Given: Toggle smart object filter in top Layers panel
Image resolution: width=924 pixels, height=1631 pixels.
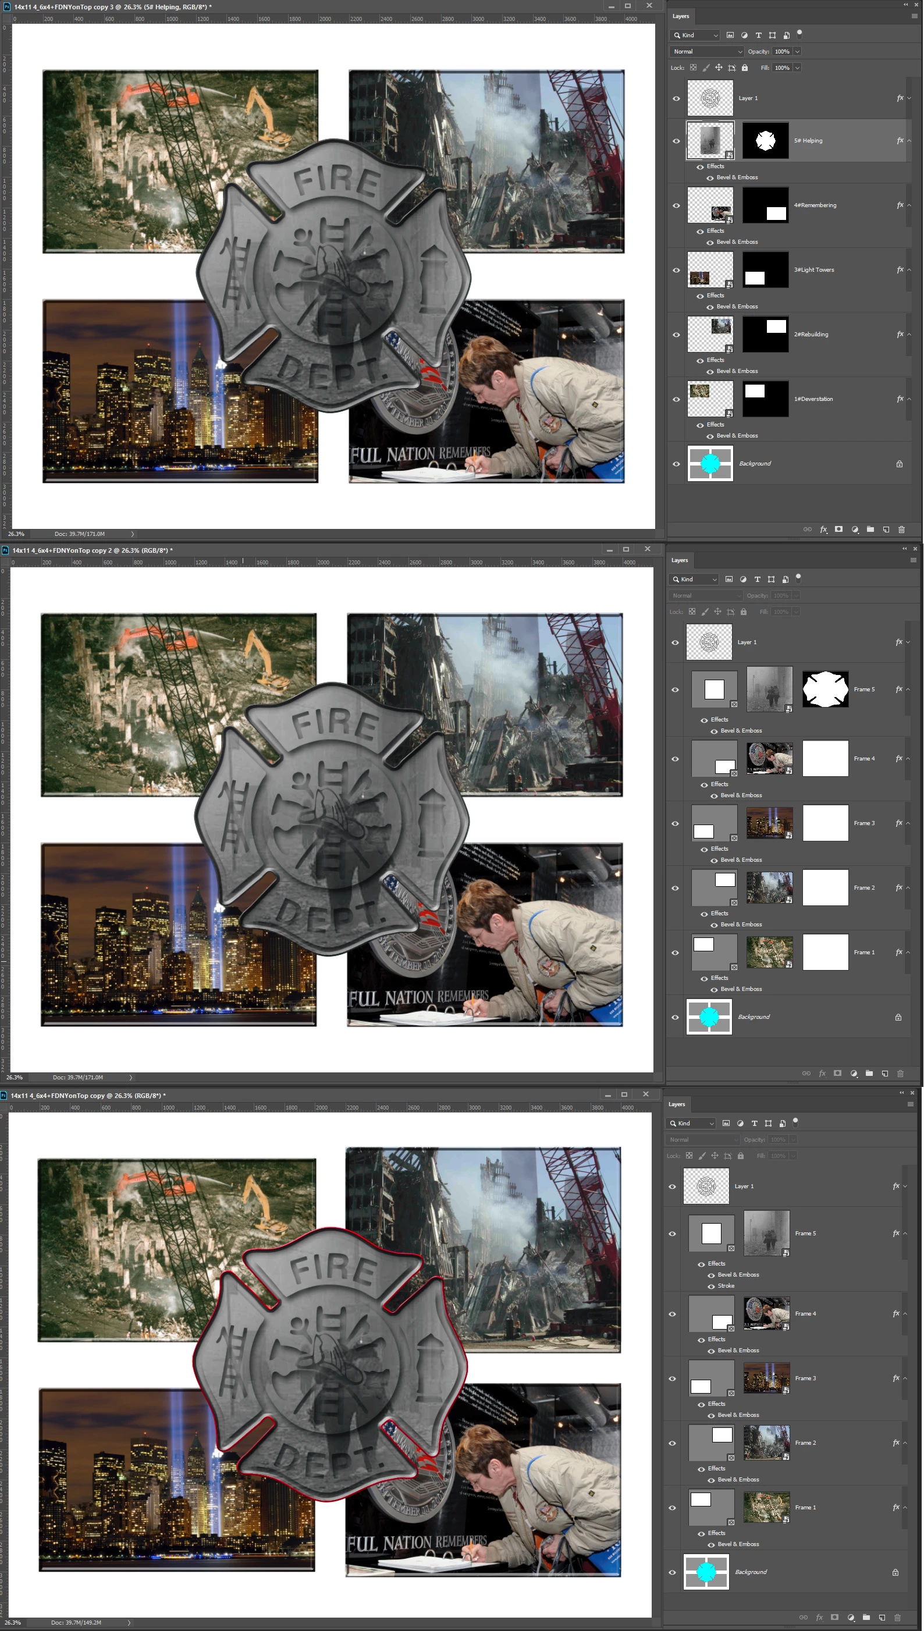Looking at the screenshot, I should (x=786, y=35).
